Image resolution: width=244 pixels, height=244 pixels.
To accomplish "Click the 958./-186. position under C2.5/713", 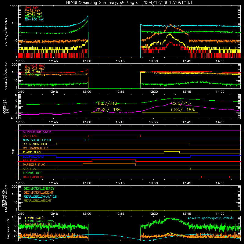I will pyautogui.click(x=183, y=109).
